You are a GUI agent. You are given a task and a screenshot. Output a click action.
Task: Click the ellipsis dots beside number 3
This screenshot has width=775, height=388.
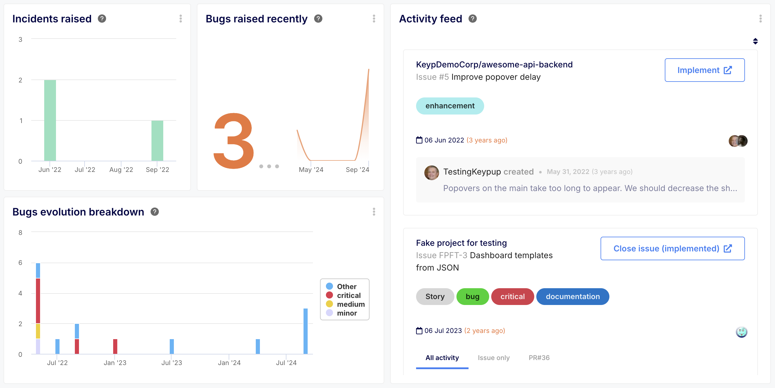(x=269, y=166)
